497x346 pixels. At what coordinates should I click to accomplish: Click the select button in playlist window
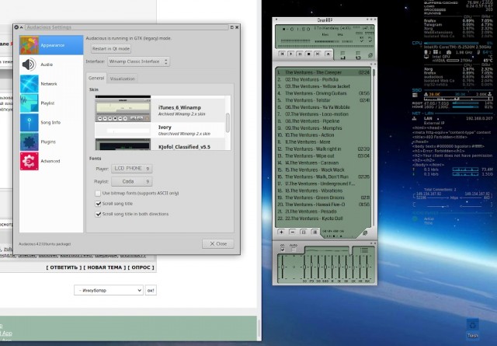tap(304, 232)
